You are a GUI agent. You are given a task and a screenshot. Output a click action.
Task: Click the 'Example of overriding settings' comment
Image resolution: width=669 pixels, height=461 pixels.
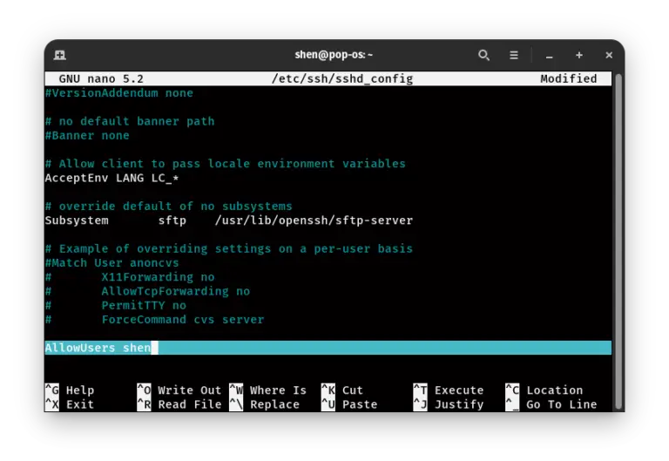(229, 249)
